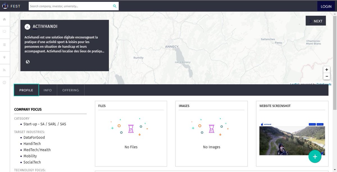The image size is (337, 172).
Task: Click the SocialTech industry item
Action: click(32, 162)
